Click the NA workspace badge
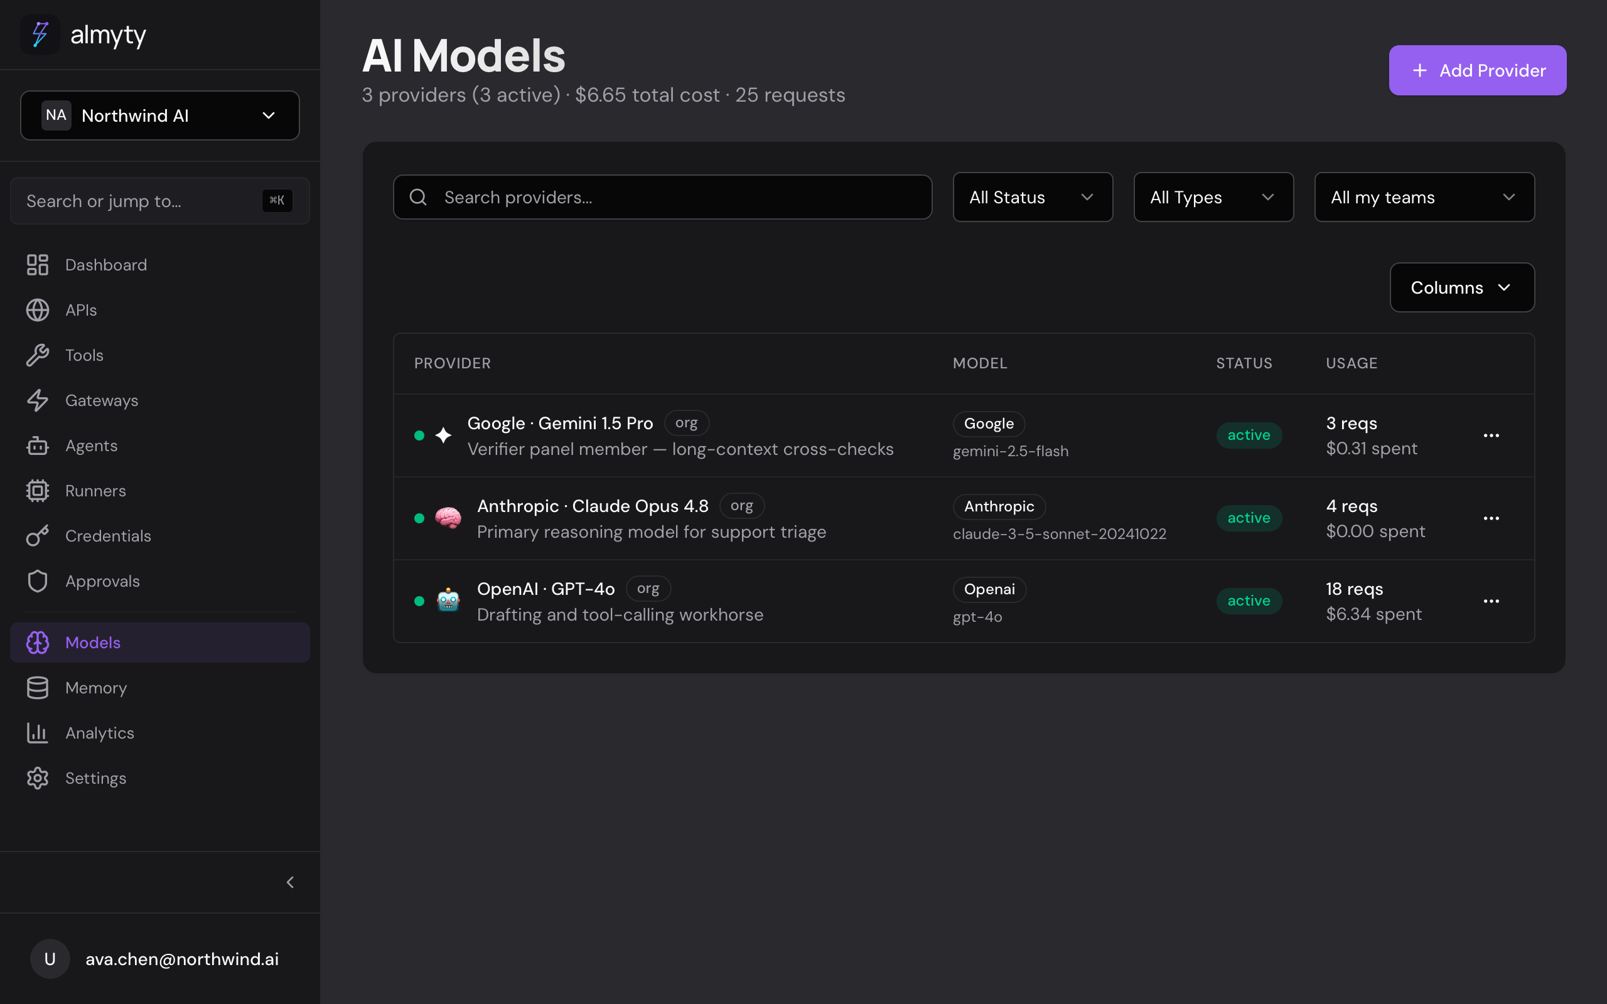This screenshot has height=1004, width=1607. (x=56, y=115)
